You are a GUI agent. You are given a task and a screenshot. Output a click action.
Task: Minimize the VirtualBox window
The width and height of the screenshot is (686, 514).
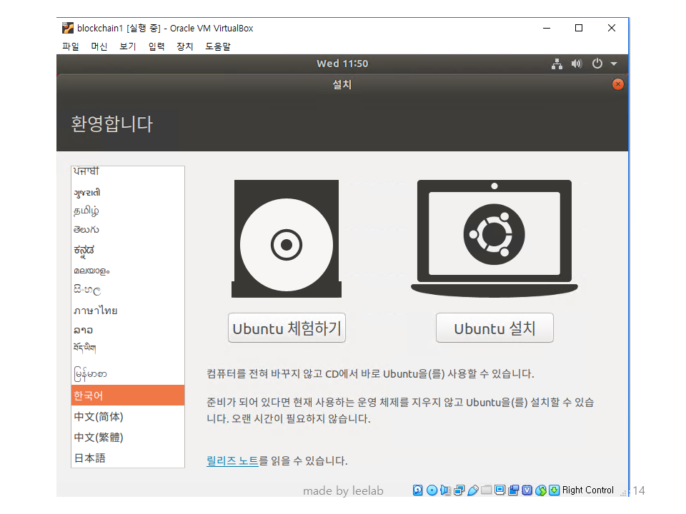(x=547, y=28)
